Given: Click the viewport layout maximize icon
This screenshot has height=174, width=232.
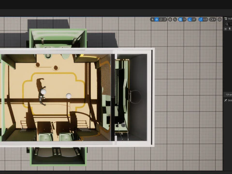Looking at the screenshot, I should click(219, 19).
